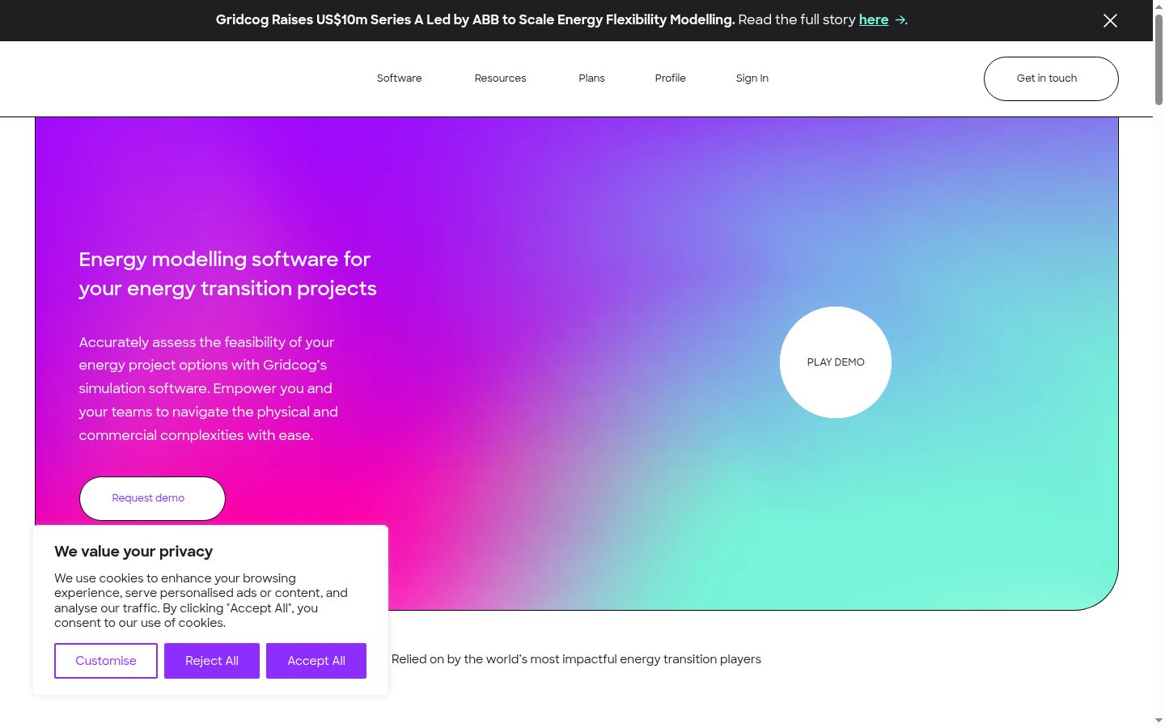This screenshot has width=1165, height=728.
Task: Click the 'Get in touch' button
Action: (1051, 78)
